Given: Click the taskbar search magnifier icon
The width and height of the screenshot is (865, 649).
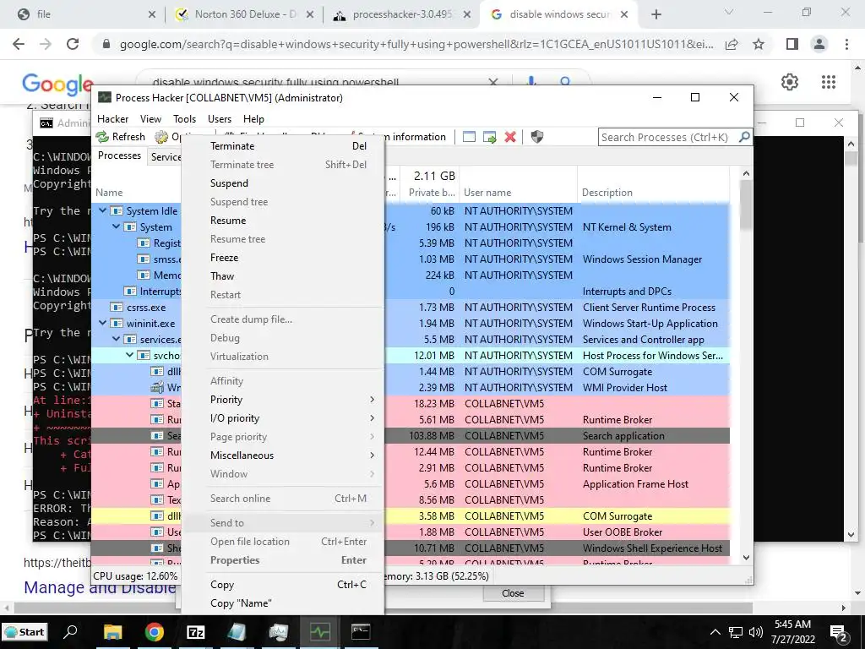Looking at the screenshot, I should coord(71,631).
